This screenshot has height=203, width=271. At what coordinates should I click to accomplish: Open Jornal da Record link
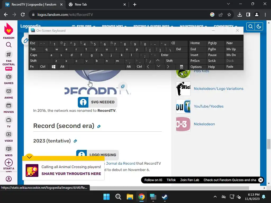pyautogui.click(x=120, y=163)
